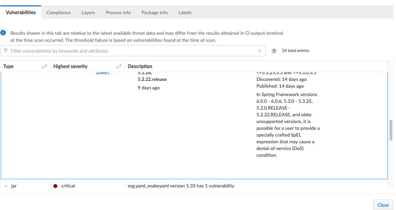Click the blue info icon beside results notice
This screenshot has width=396, height=210.
coord(3,33)
